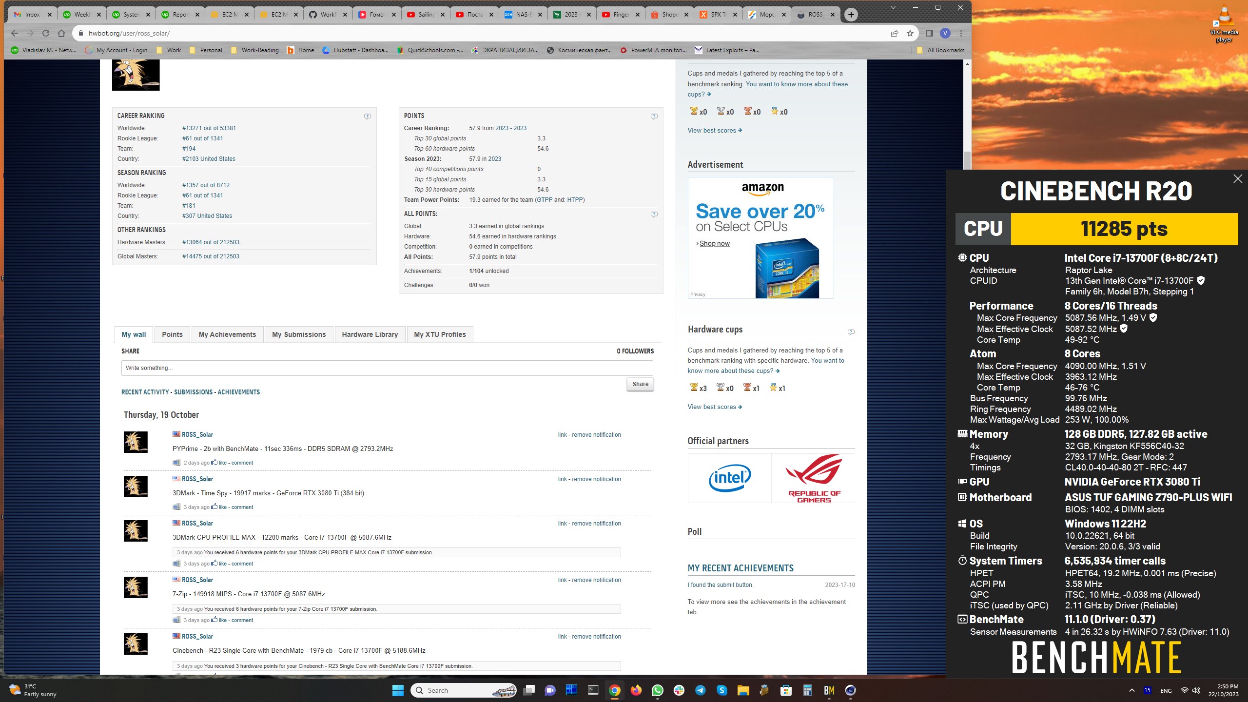Click View best scores under Hardware cups
The image size is (1248, 702).
coord(714,407)
